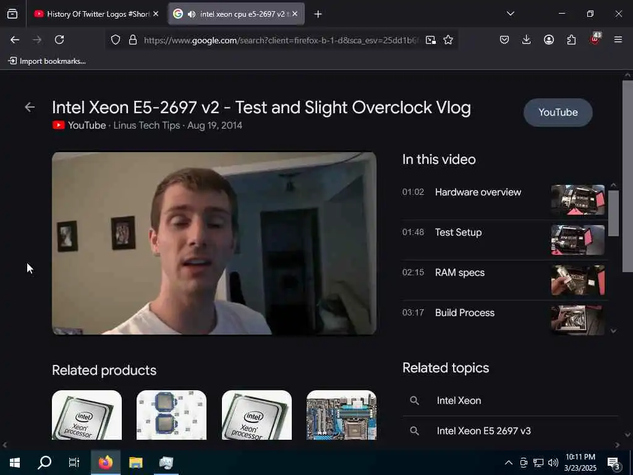Open Windows taskbar search
The image size is (633, 475).
(x=45, y=462)
